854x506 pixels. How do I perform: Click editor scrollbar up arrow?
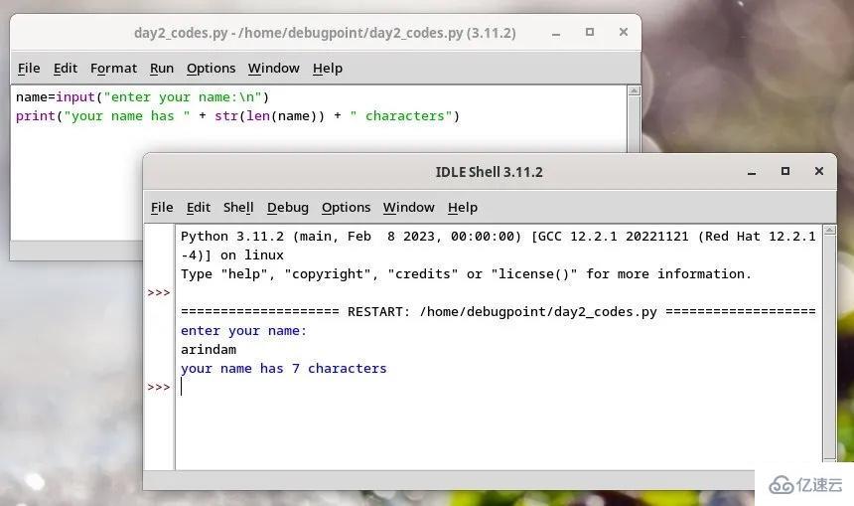pyautogui.click(x=634, y=91)
